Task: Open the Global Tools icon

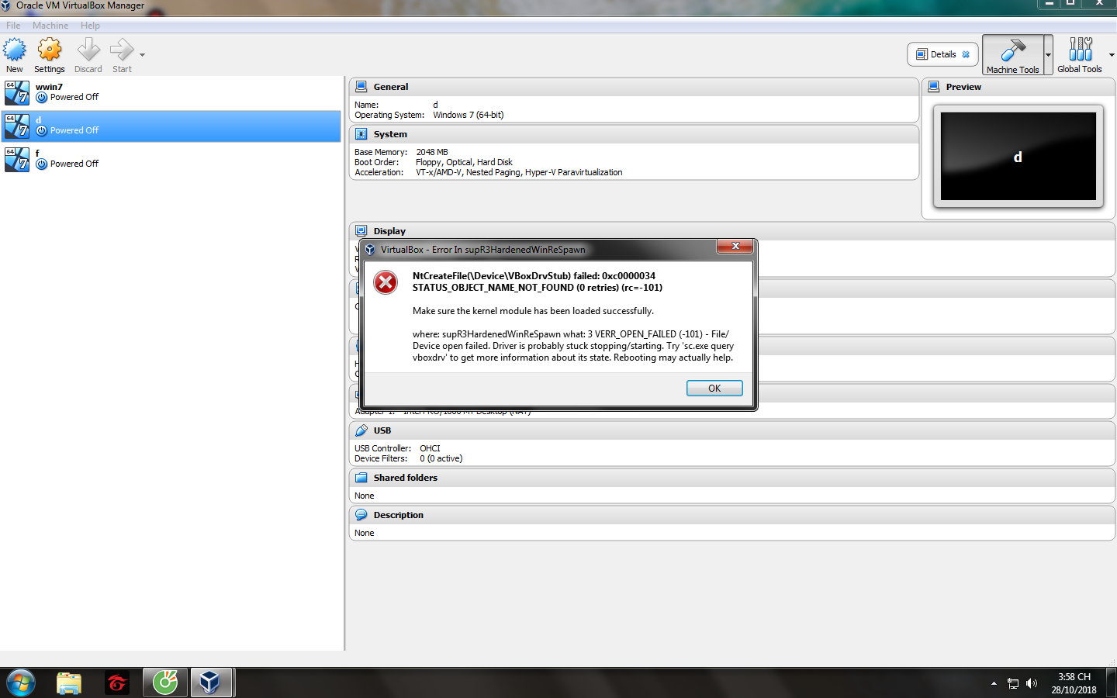Action: click(1080, 50)
